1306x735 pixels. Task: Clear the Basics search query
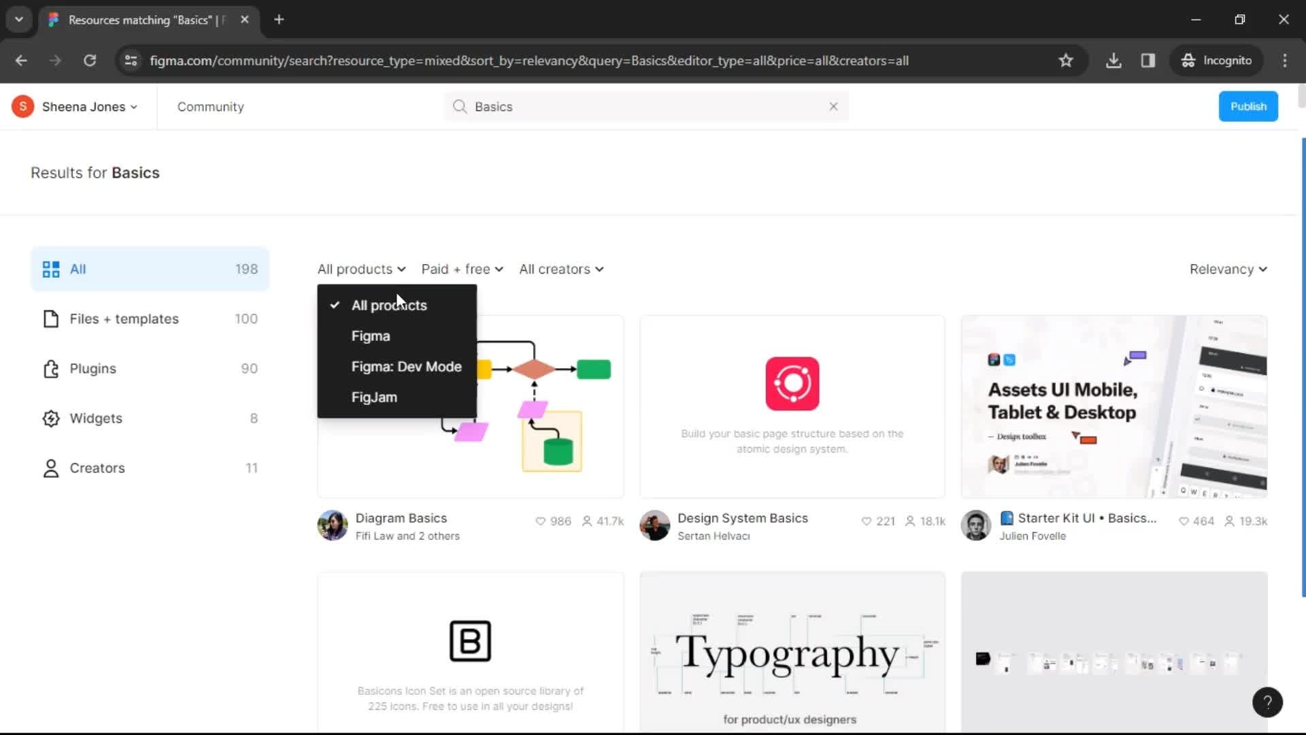[x=833, y=107]
